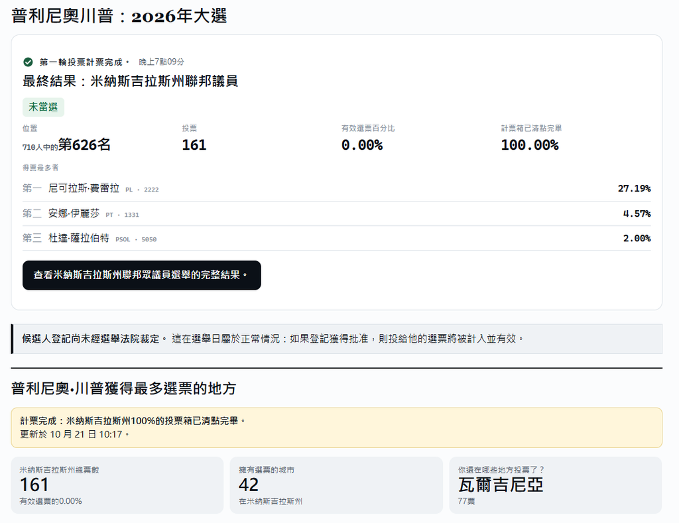Click the 更新於 10 月 21 日 10:17 text
Image resolution: width=679 pixels, height=523 pixels.
click(x=74, y=434)
